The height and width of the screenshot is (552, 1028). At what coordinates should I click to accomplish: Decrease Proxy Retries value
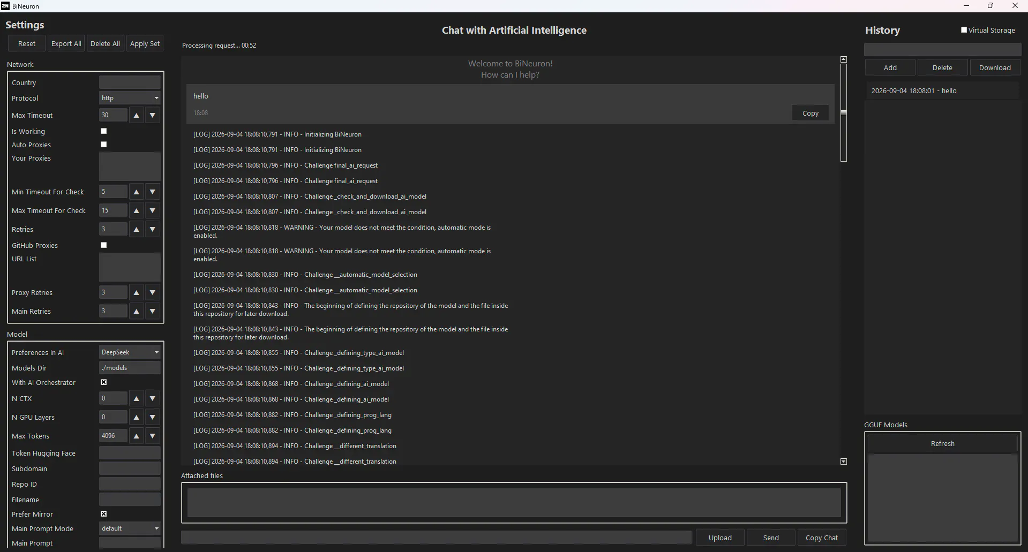(153, 292)
